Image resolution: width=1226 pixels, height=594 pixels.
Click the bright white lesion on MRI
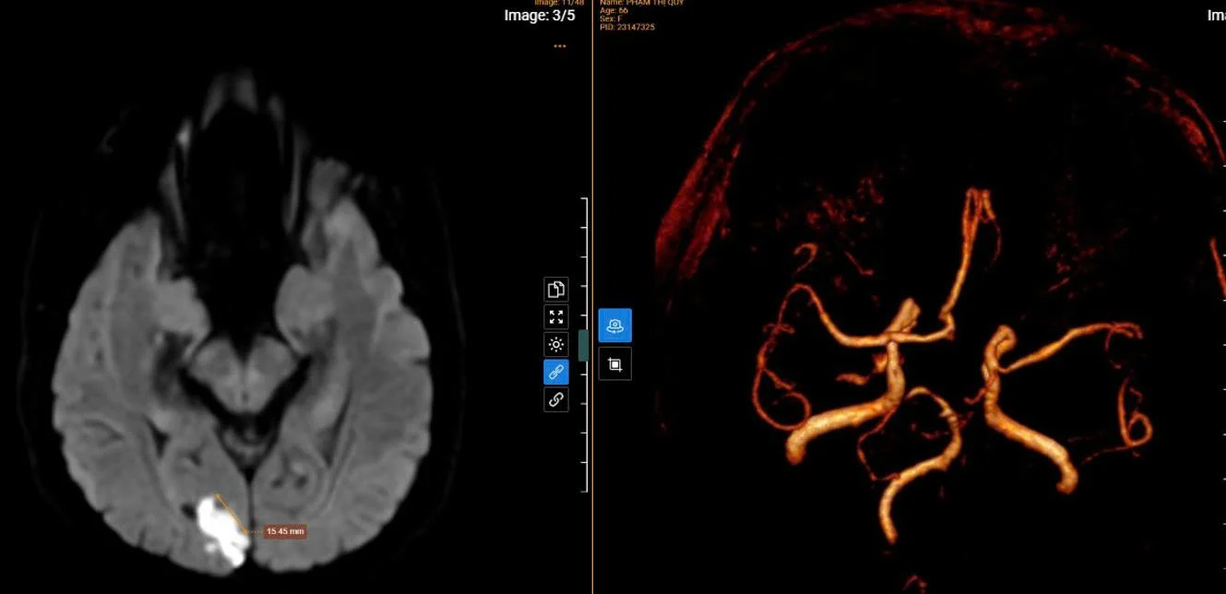point(223,533)
